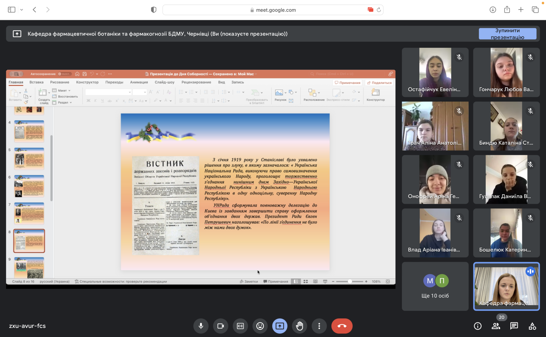Open the chat with everyone icon
Viewport: 546px width, 337px height.
pos(514,326)
